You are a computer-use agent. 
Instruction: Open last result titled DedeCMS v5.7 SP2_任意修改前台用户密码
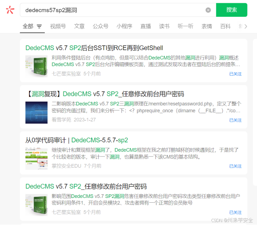point(86,187)
